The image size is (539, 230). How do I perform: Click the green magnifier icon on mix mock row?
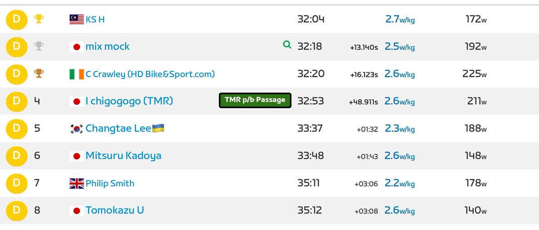287,44
